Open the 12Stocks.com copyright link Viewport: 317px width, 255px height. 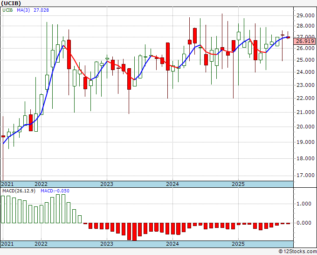(297, 252)
